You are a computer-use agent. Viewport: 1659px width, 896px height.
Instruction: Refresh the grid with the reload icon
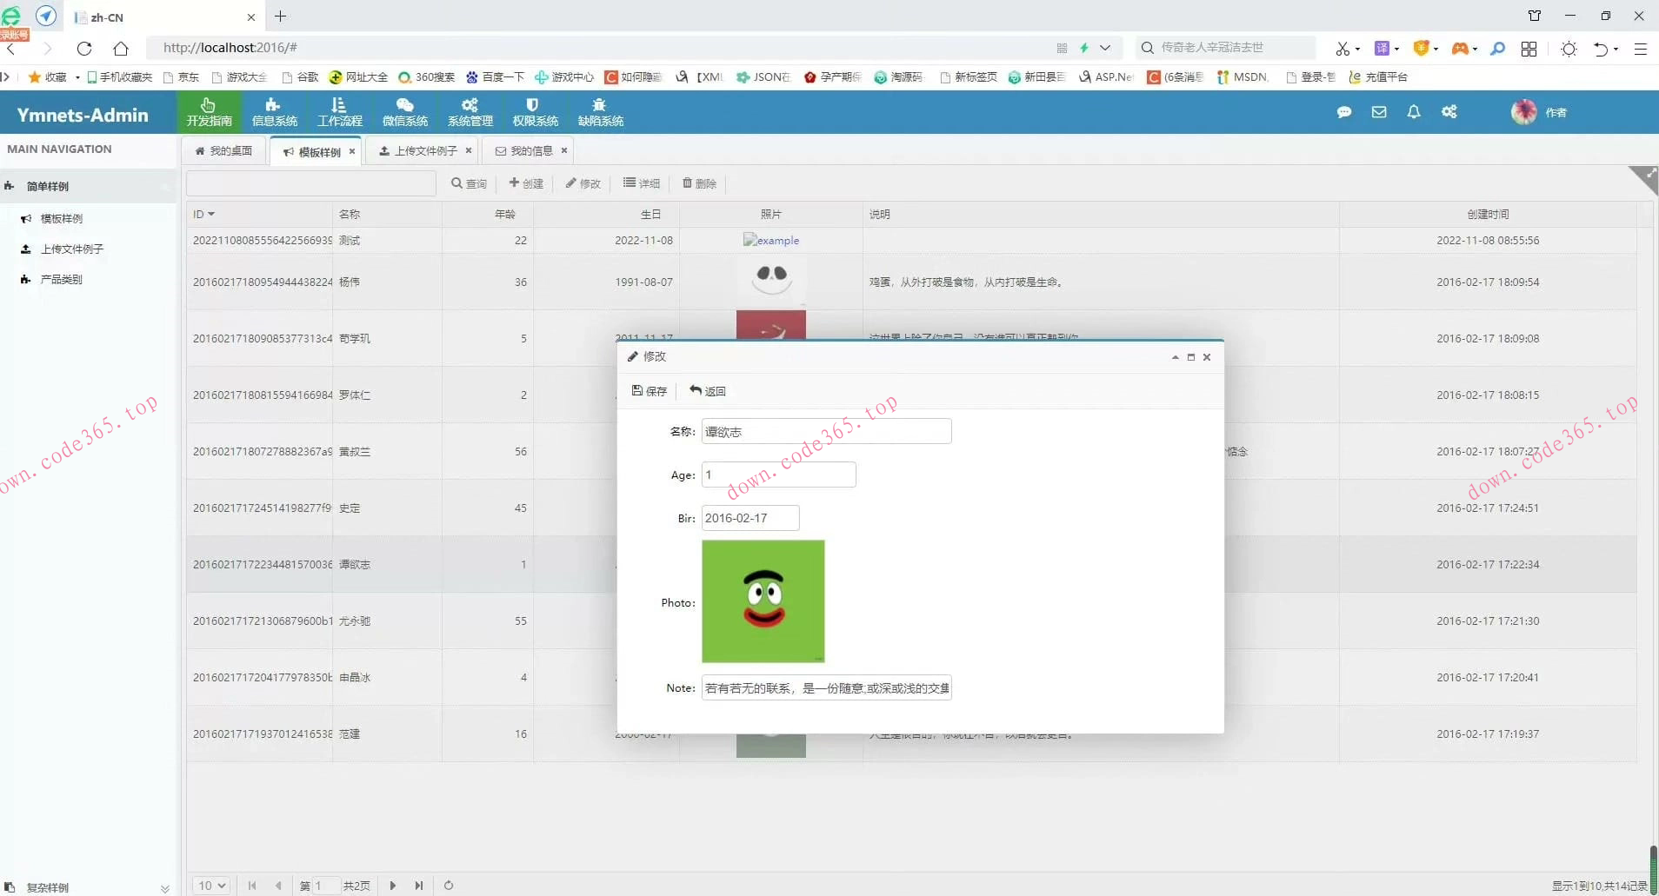(449, 886)
